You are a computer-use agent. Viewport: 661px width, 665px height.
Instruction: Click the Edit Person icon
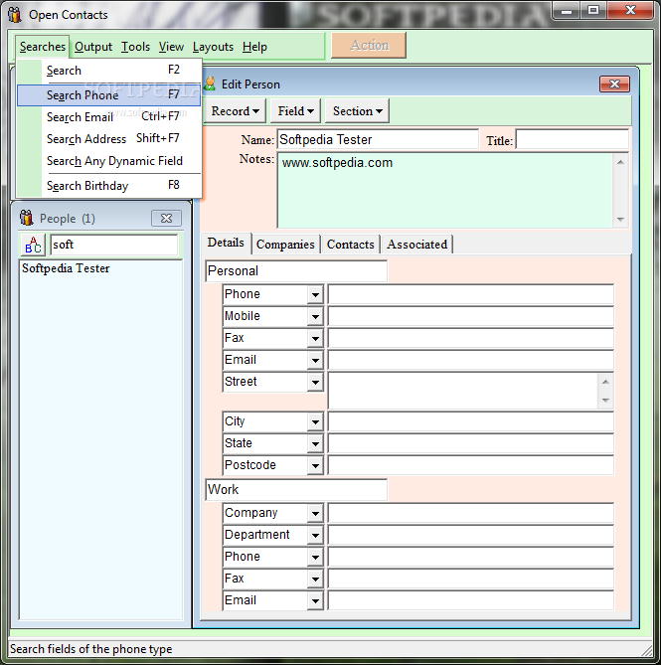210,83
